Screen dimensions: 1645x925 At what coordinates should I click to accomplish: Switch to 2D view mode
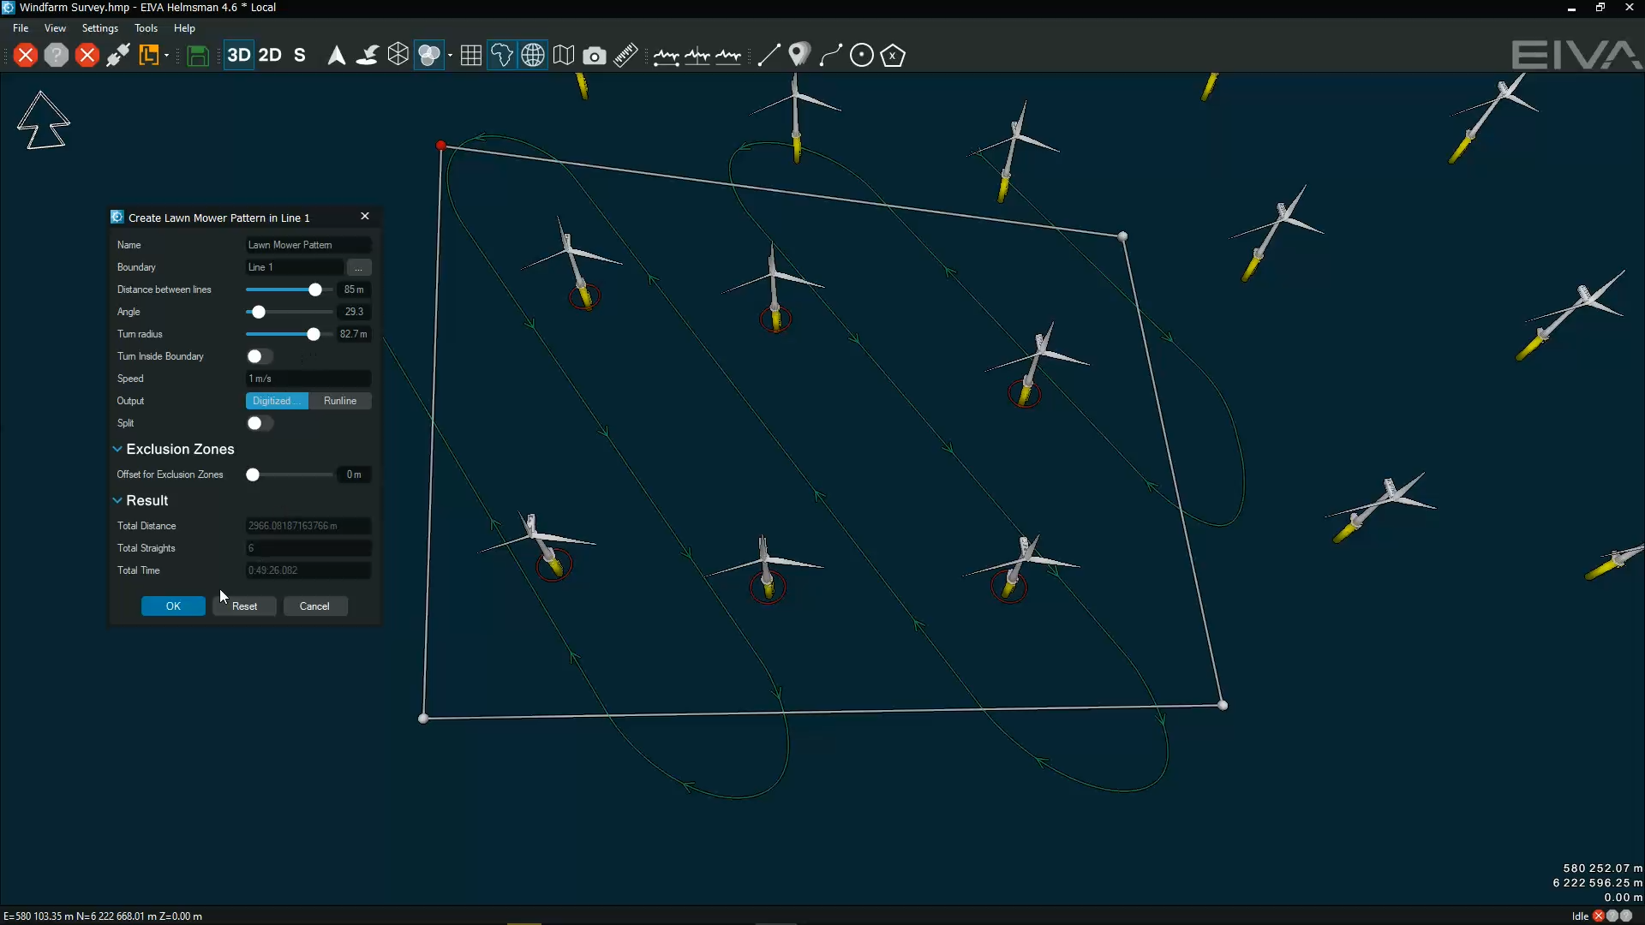pyautogui.click(x=270, y=56)
